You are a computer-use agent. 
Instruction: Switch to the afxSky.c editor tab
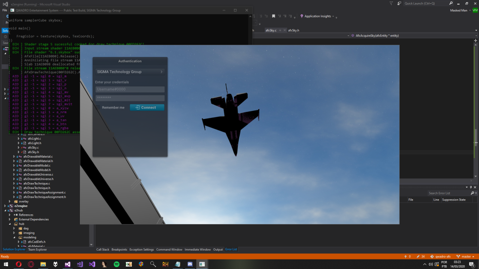pos(271,31)
